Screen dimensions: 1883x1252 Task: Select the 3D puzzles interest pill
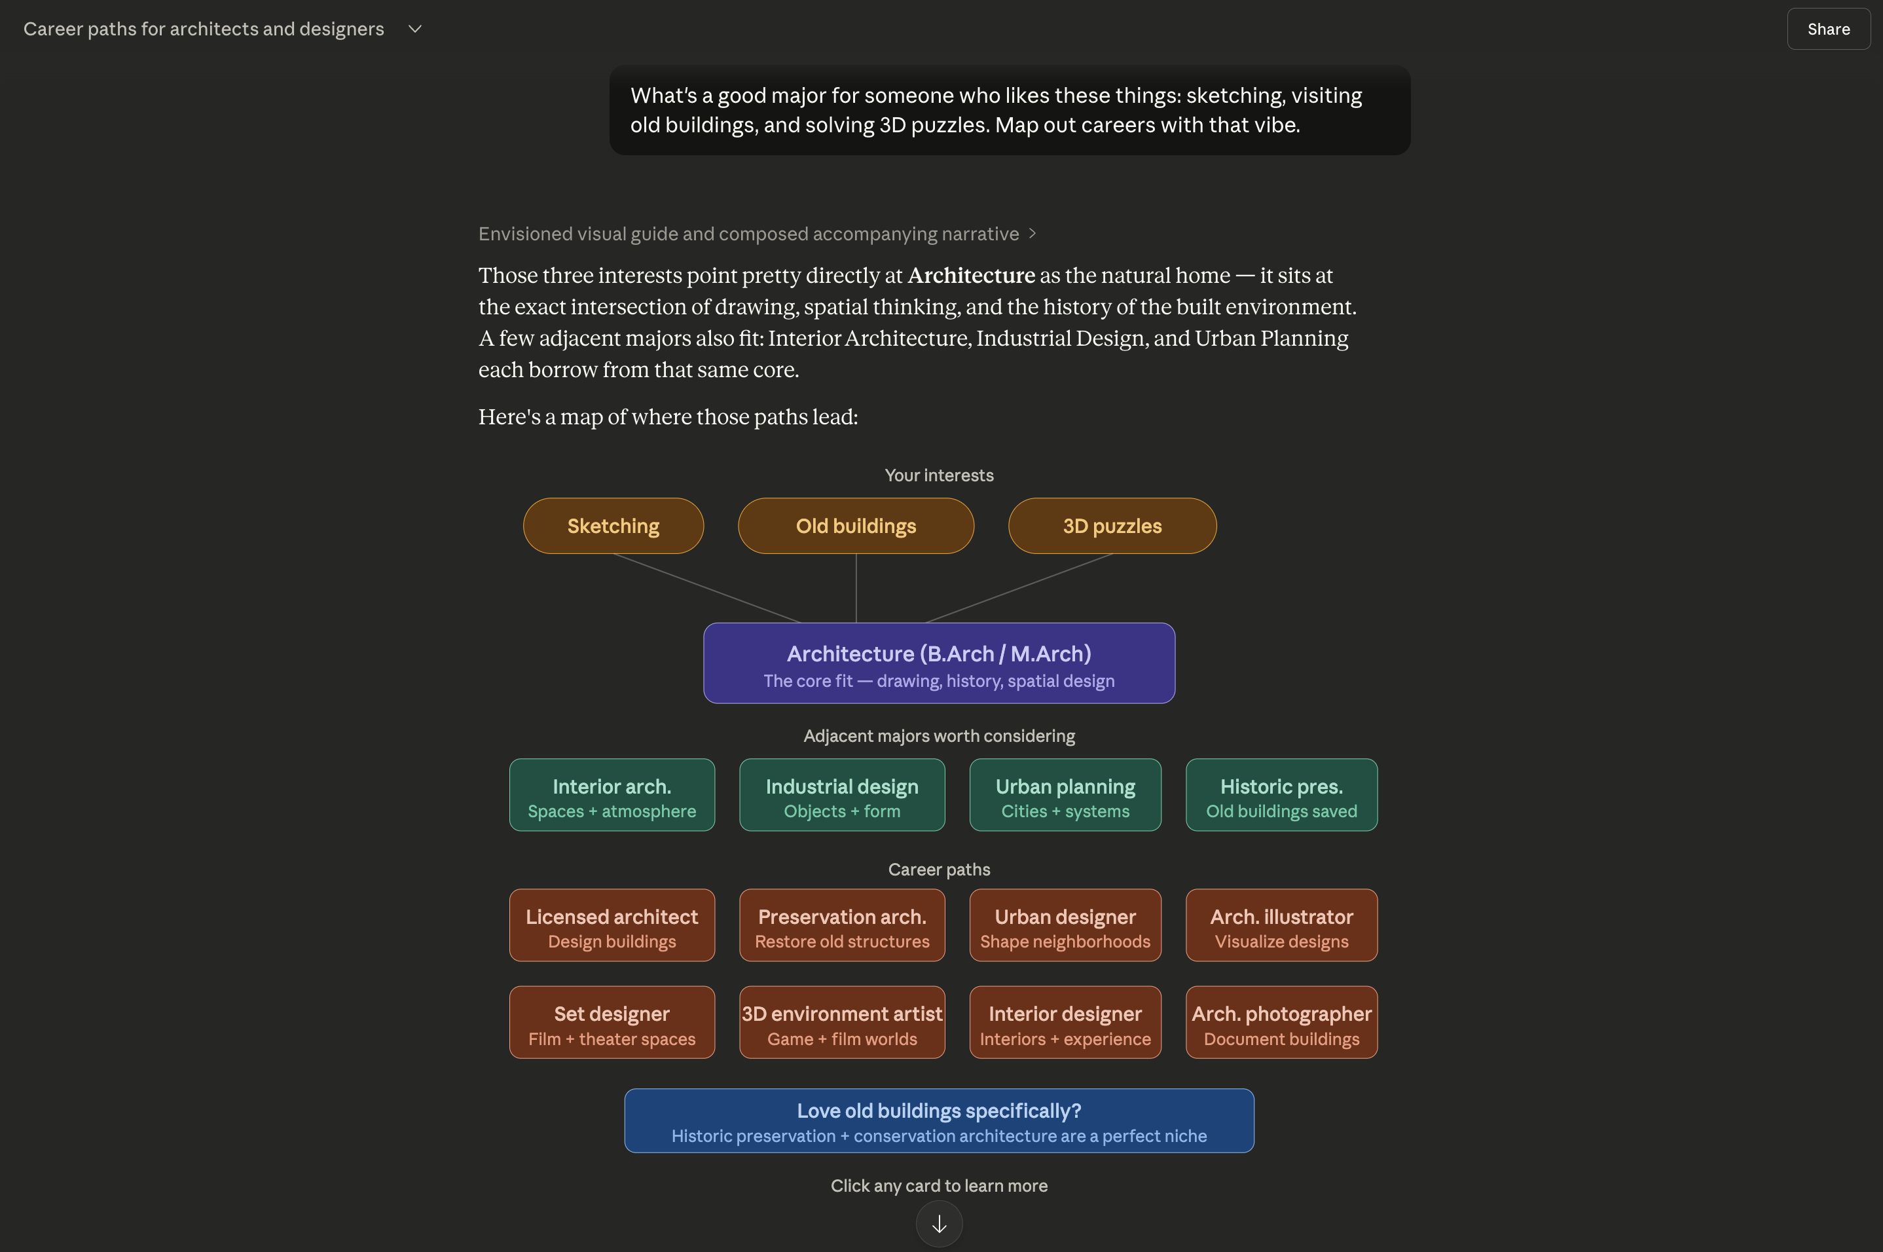tap(1111, 526)
